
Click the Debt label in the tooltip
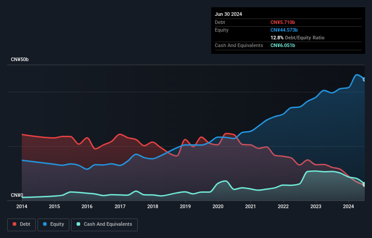(220, 22)
